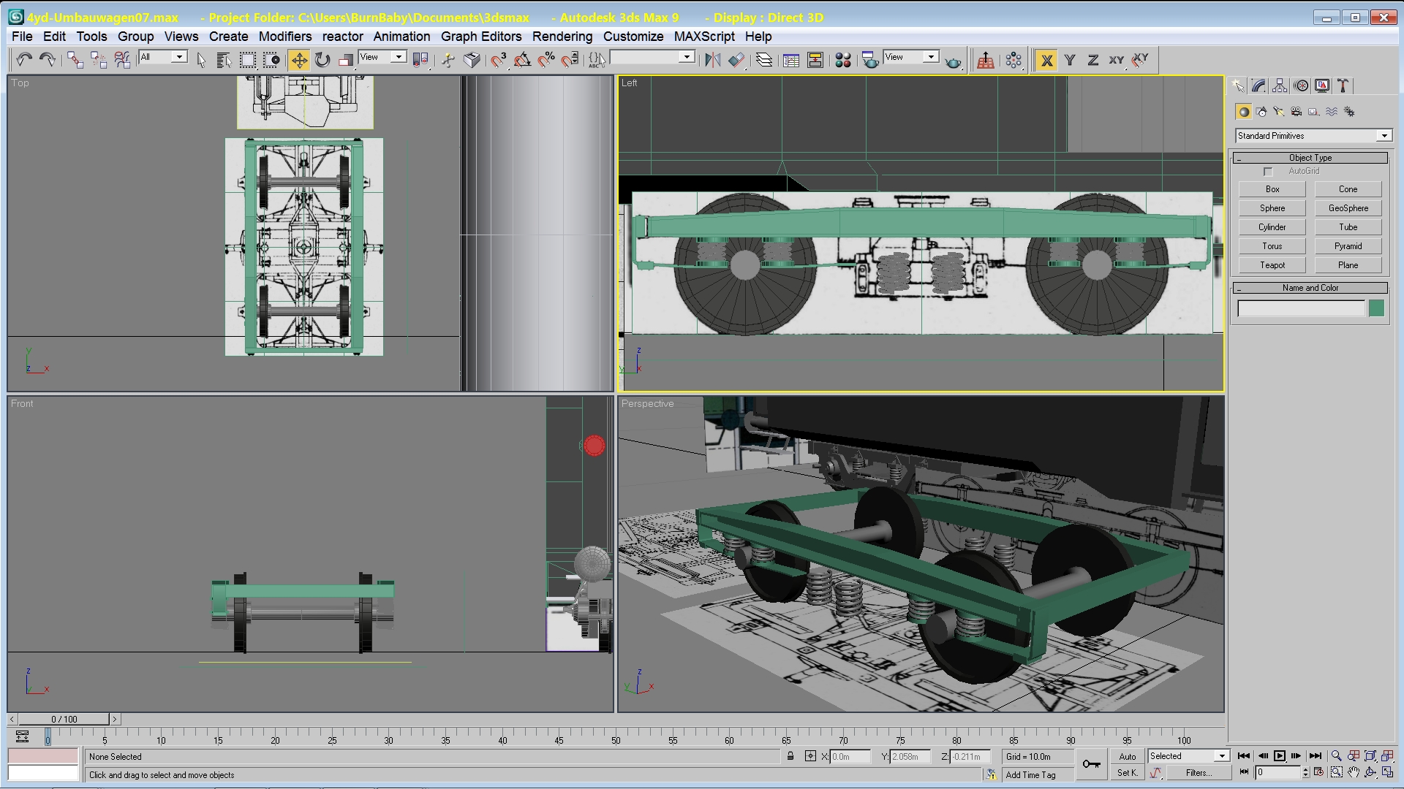The height and width of the screenshot is (789, 1404).
Task: Open the Material Editor icon
Action: (842, 60)
